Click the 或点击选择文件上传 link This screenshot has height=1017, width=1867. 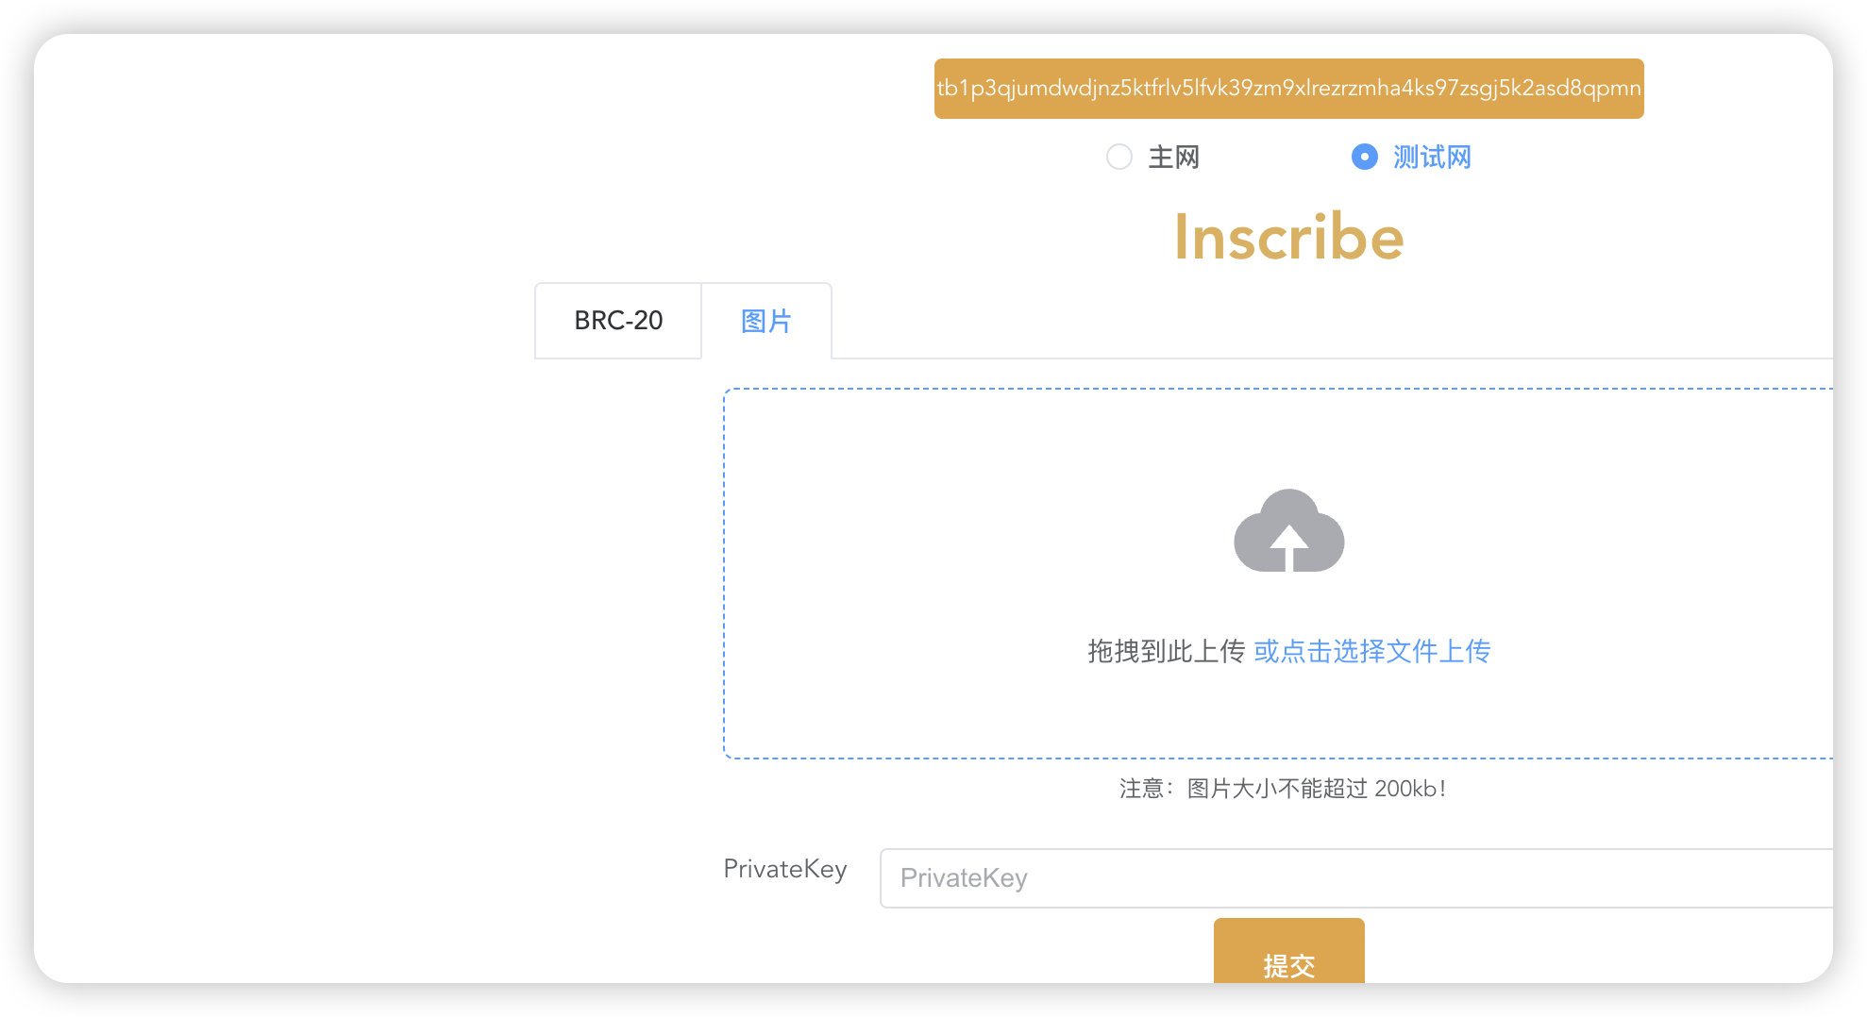click(x=1371, y=651)
